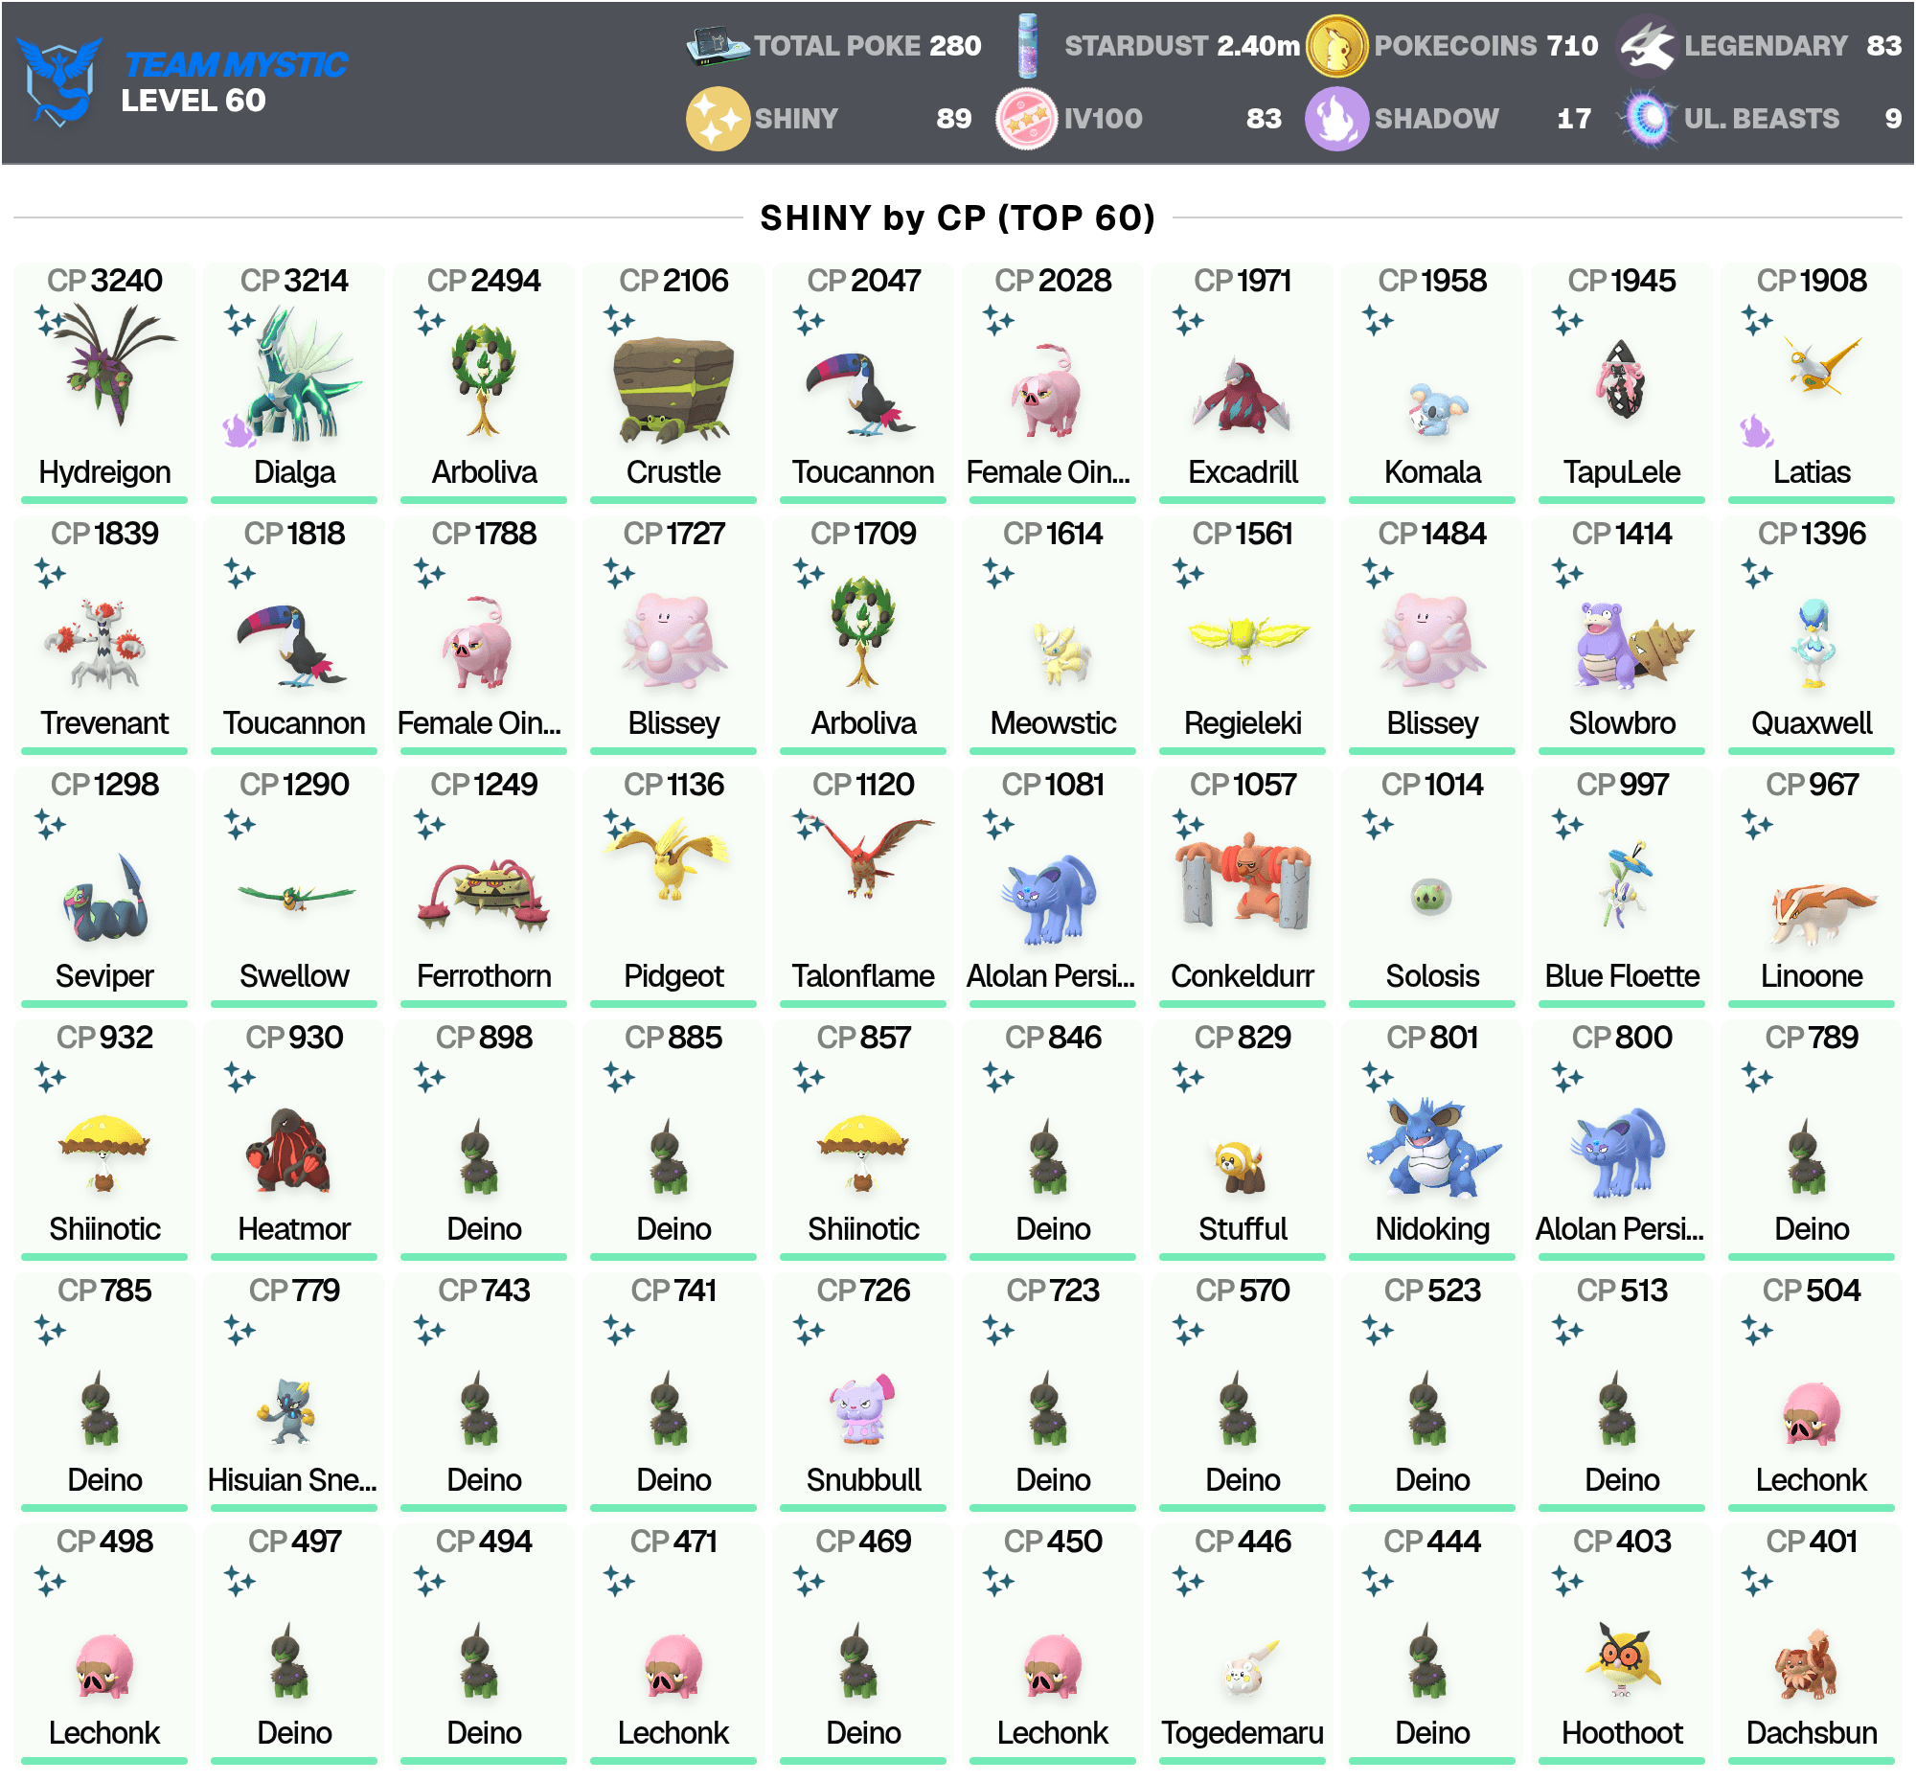Click the Pokecoins gold coin icon
Image resolution: width=1916 pixels, height=1782 pixels.
tap(1335, 45)
